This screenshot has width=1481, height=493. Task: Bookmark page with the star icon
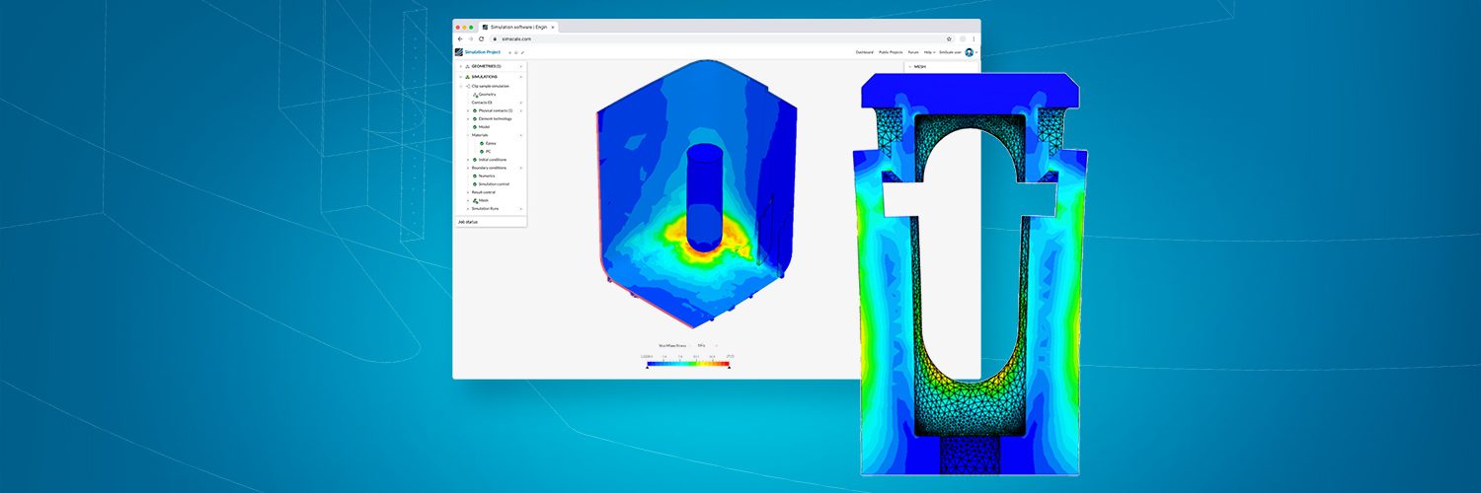(949, 38)
